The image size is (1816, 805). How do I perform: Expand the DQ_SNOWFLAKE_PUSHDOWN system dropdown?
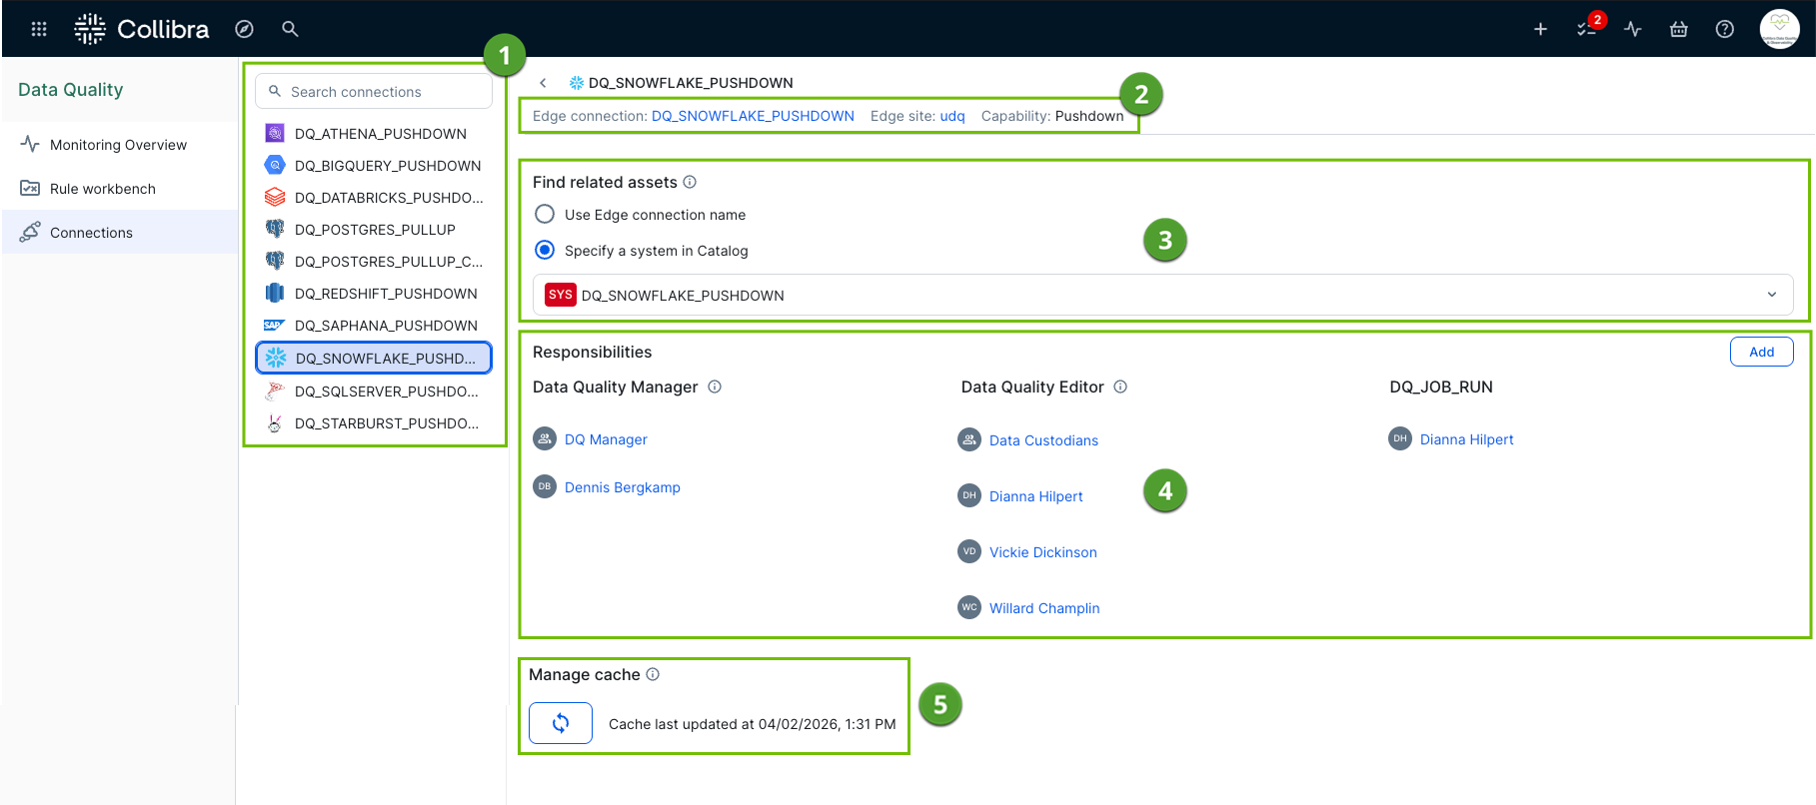[x=1162, y=295]
